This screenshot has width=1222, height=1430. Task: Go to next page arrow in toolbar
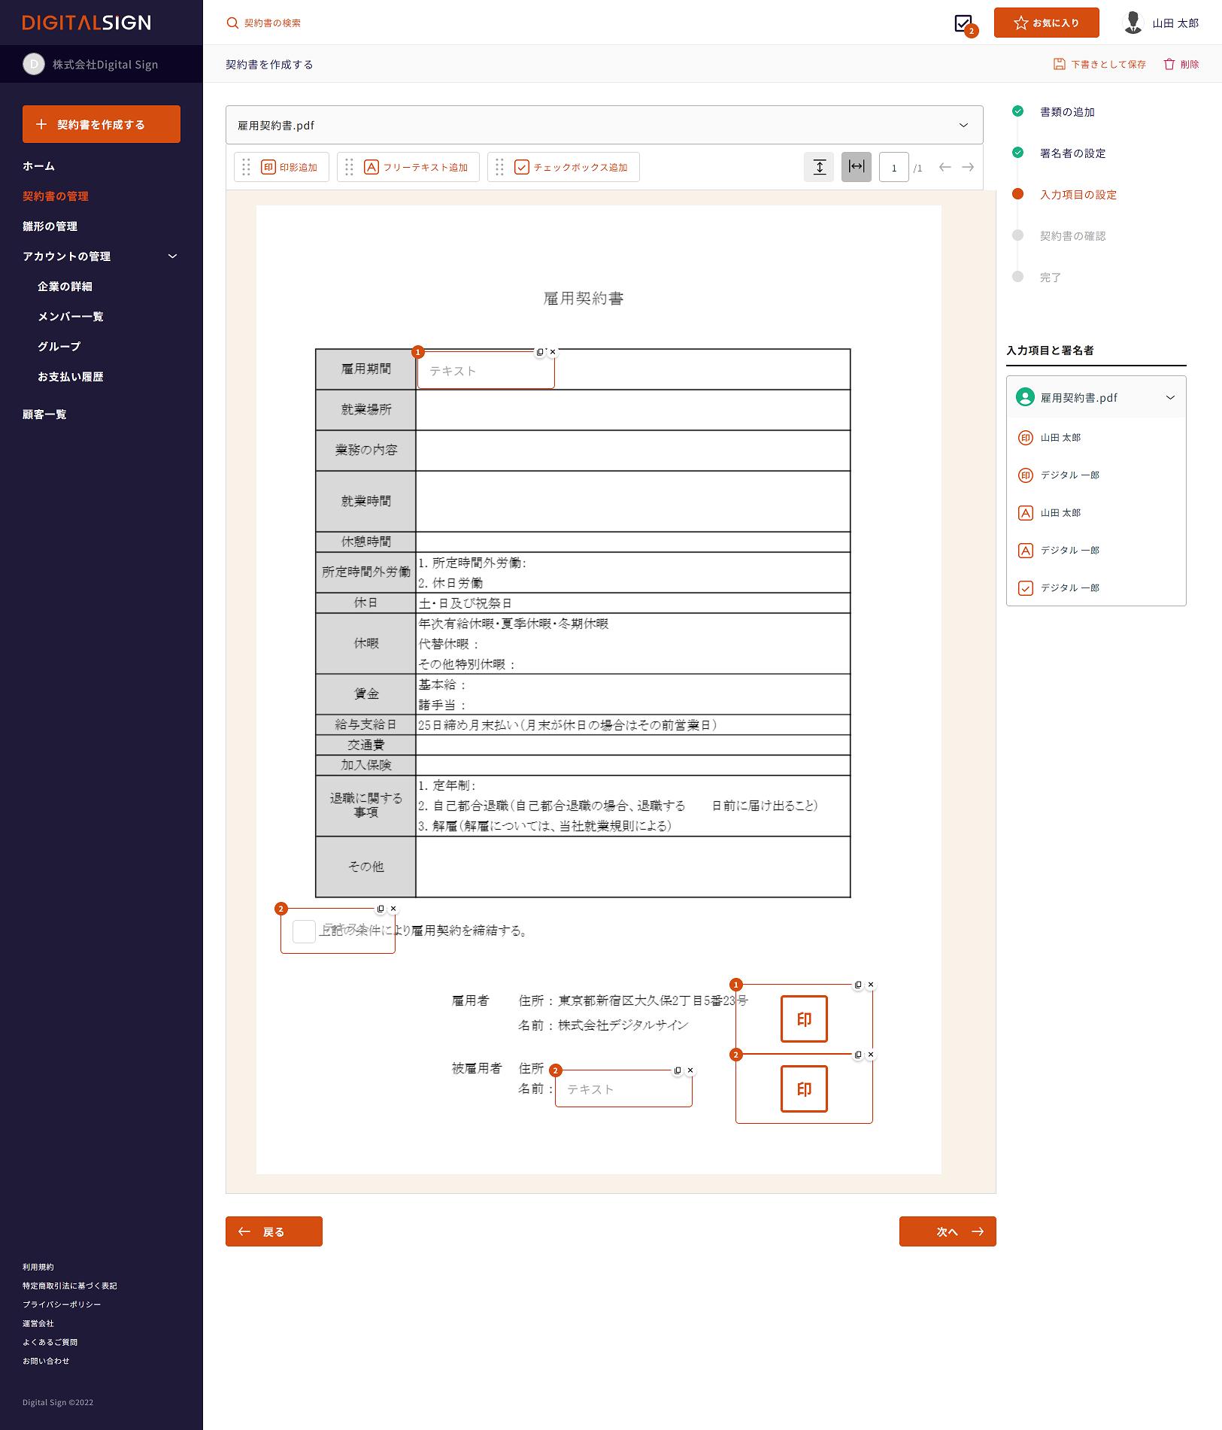[968, 167]
